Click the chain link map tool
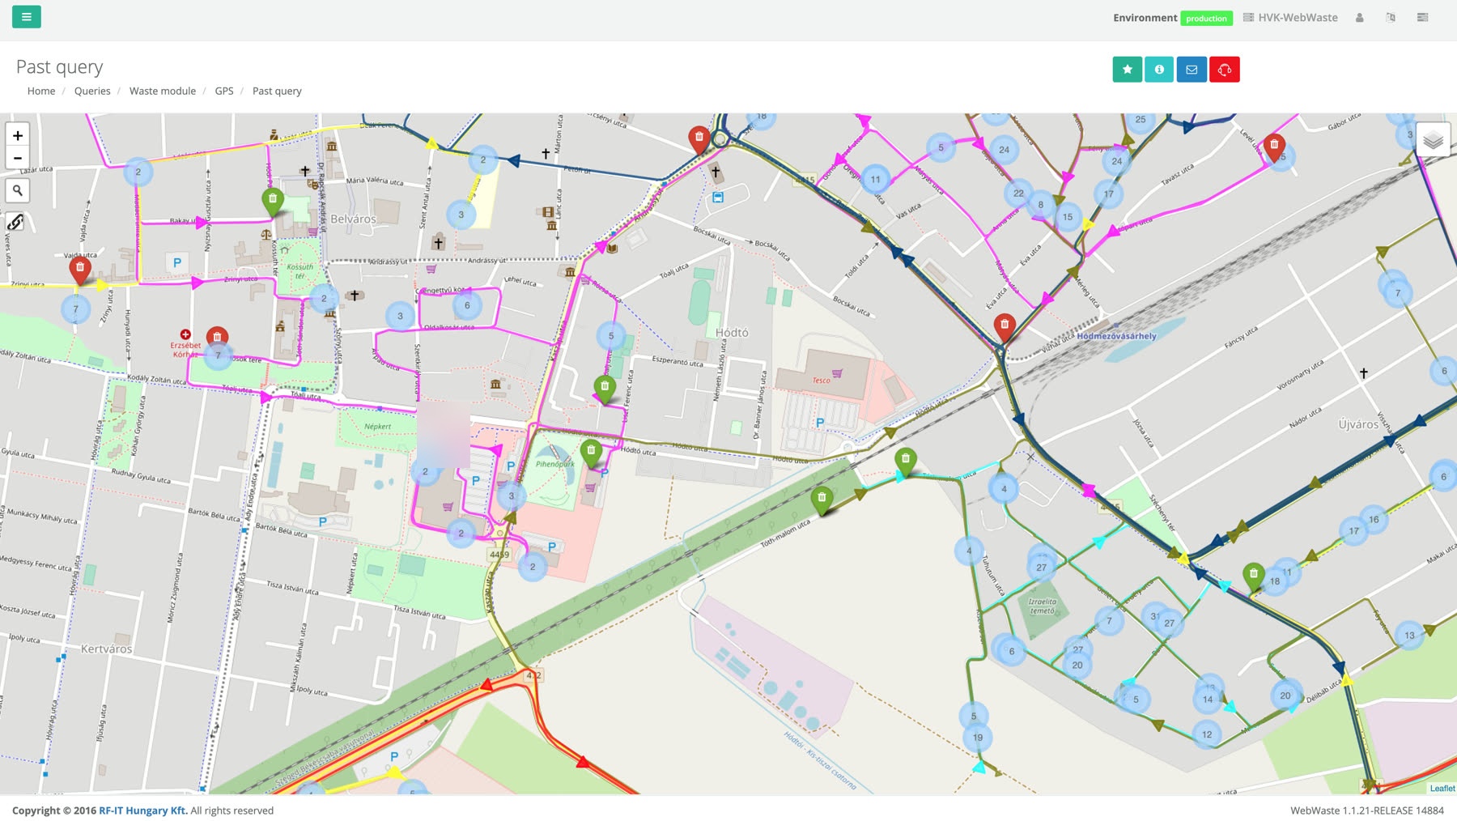Screen dimensions: 1457x821 click(15, 222)
